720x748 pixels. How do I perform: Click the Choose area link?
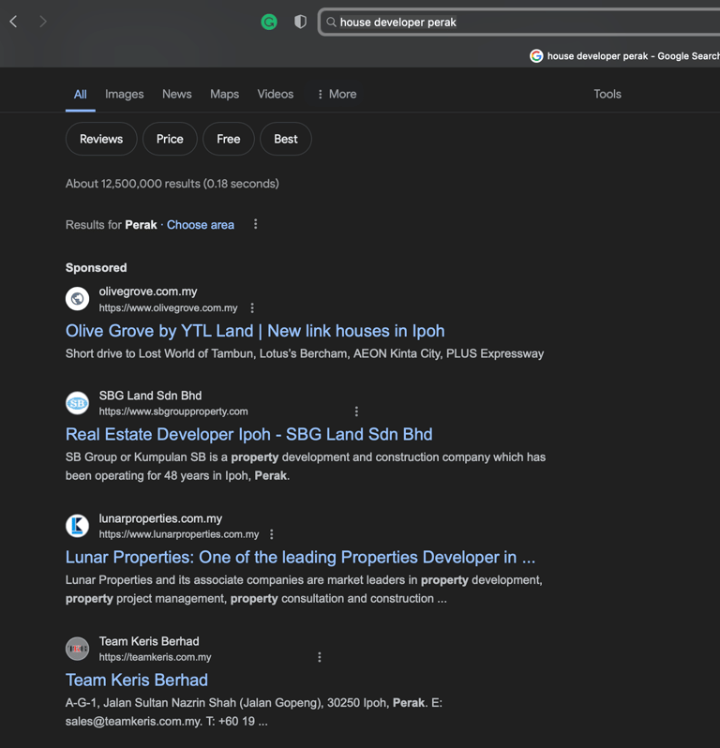201,225
